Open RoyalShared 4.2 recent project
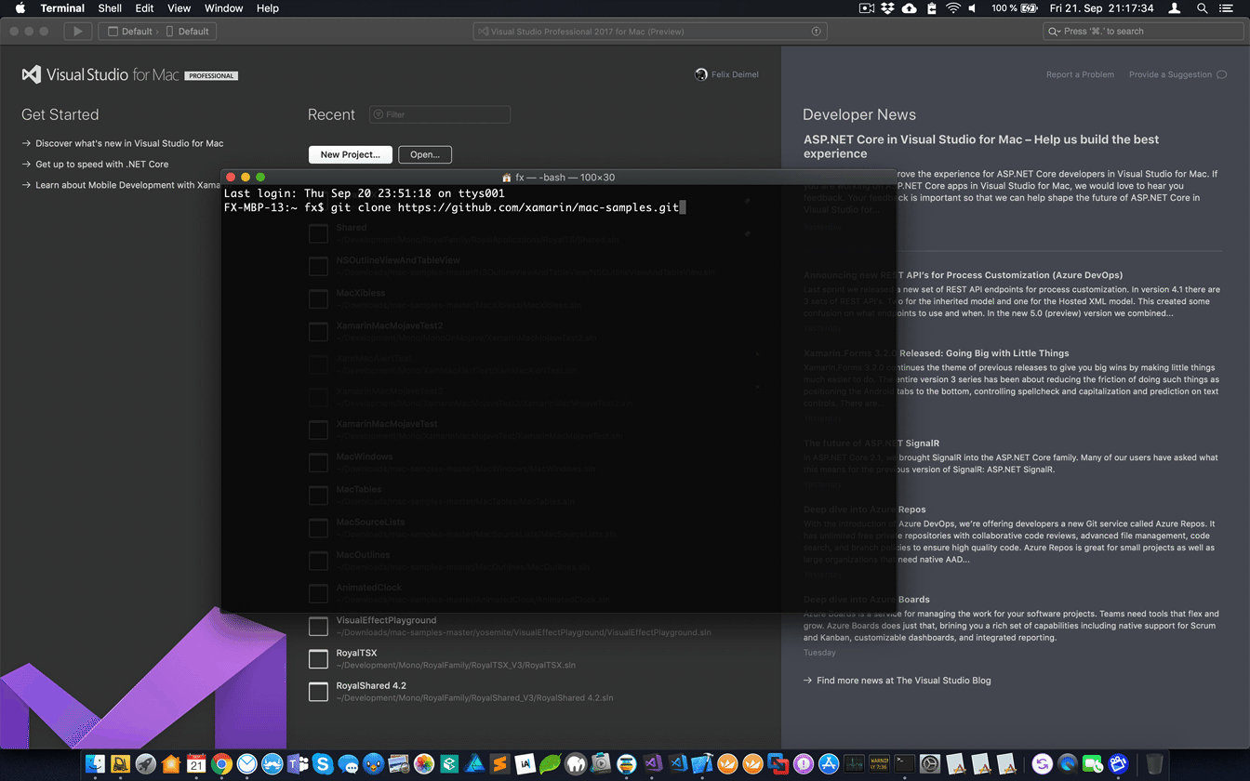Screen dimensions: 1250x781 [x=461, y=691]
